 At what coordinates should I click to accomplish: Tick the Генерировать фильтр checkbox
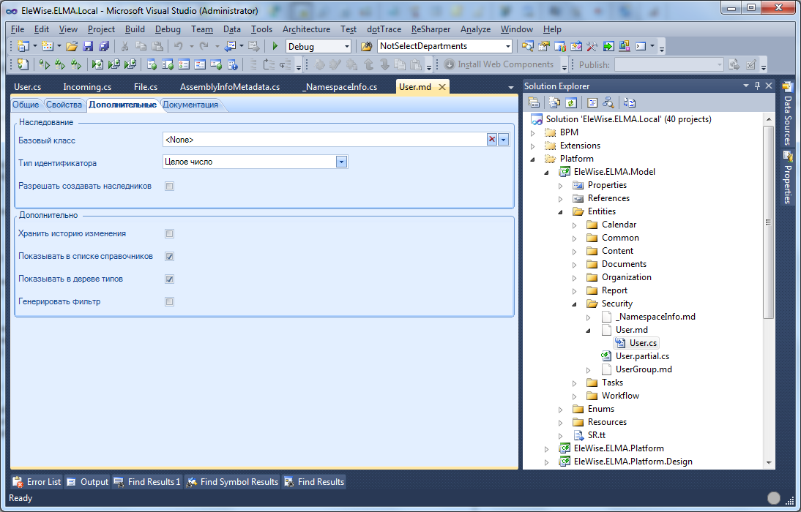169,301
